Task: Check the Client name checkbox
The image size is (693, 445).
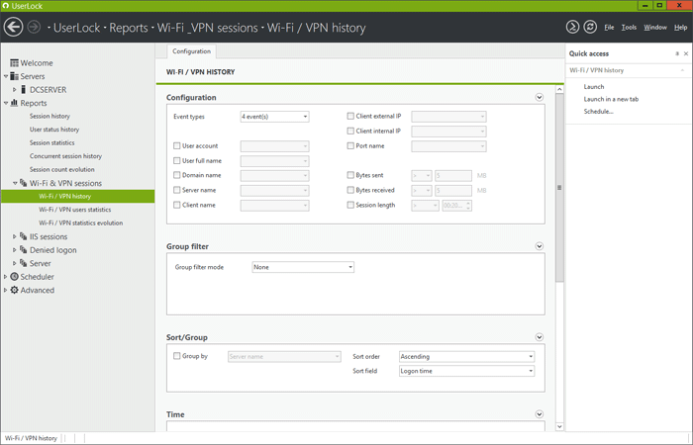Action: click(177, 205)
